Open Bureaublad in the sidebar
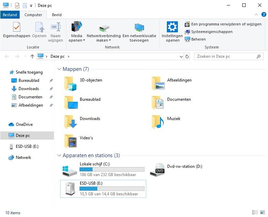Viewport: 268px width, 217px height. click(x=25, y=80)
